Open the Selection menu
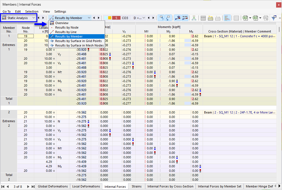Image resolution: width=282 pixels, height=190 pixels. coord(32,11)
